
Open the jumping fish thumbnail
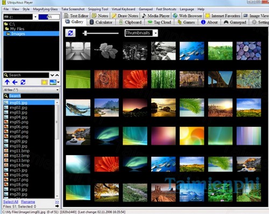78,107
